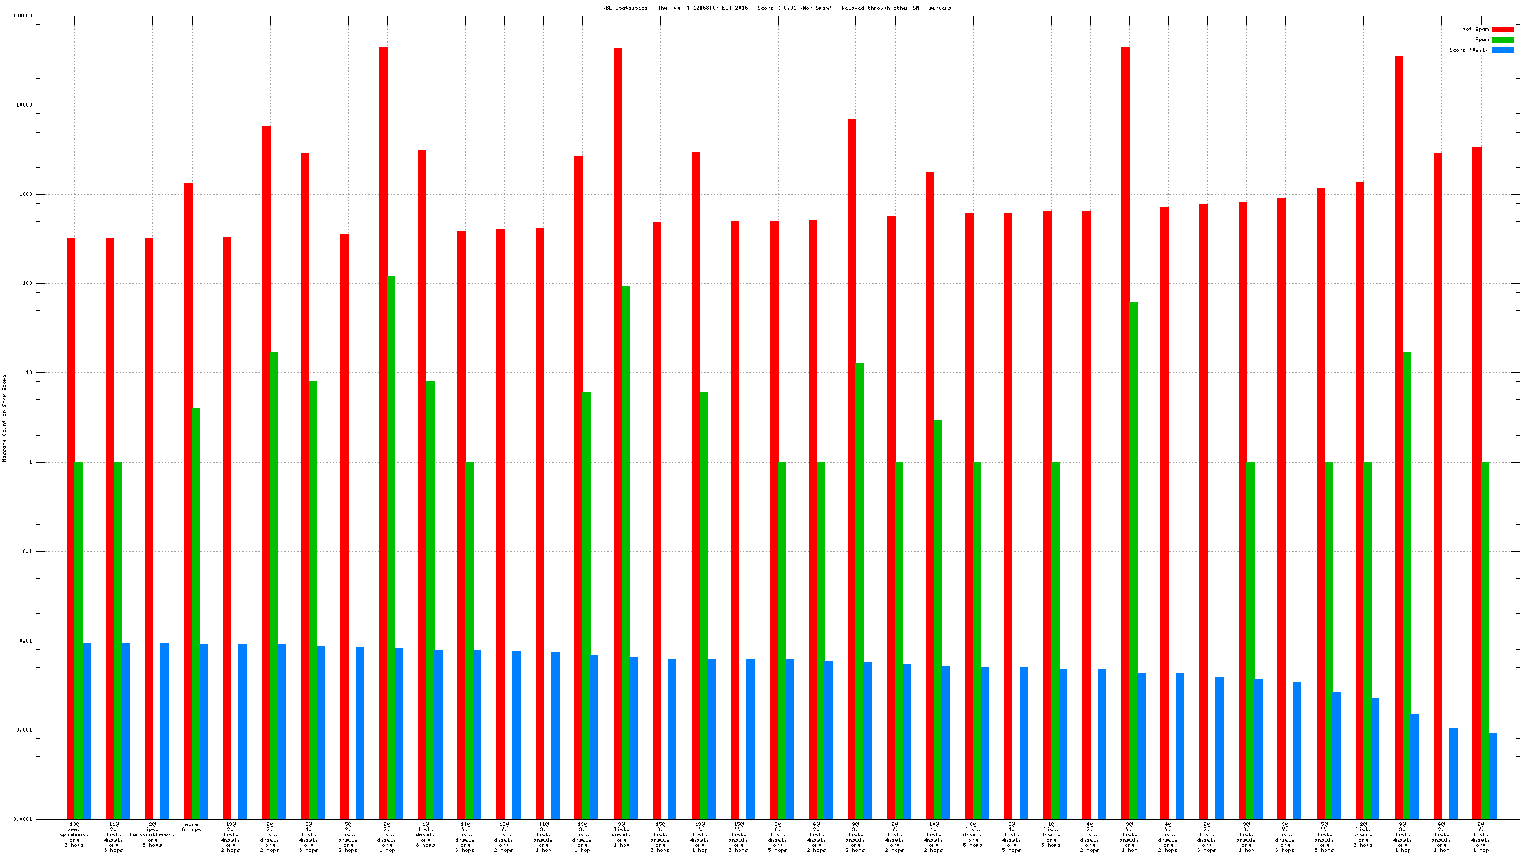Click the 1000 y-axis tick label
The height and width of the screenshot is (861, 1530).
tap(25, 194)
